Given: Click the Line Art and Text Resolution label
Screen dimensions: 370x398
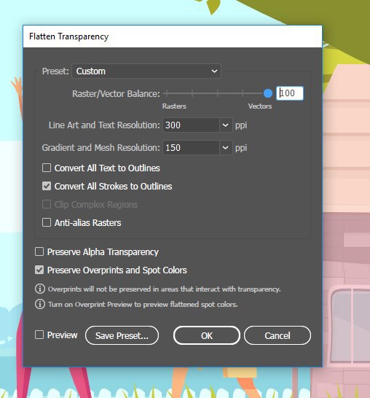Looking at the screenshot, I should 104,125.
